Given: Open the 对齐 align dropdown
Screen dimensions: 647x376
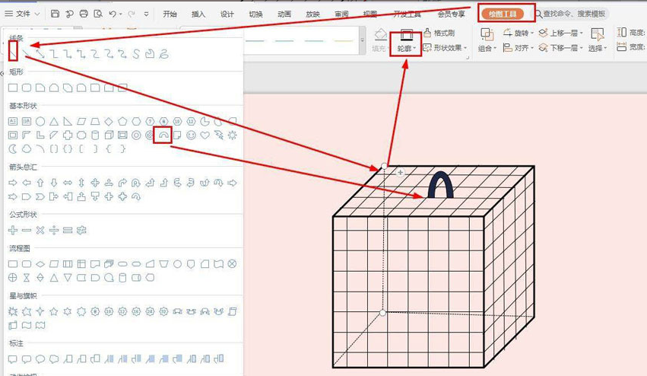Looking at the screenshot, I should coord(519,48).
